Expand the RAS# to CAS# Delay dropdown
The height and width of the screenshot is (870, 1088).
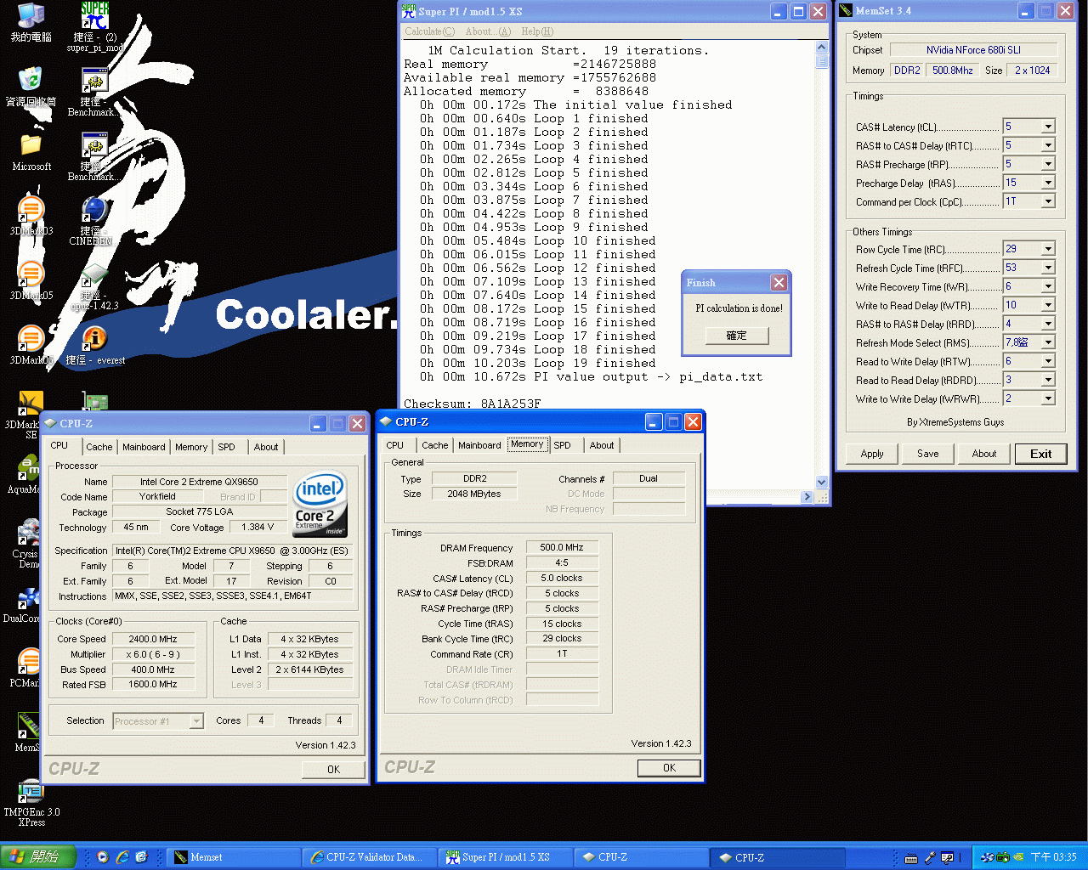[1048, 145]
